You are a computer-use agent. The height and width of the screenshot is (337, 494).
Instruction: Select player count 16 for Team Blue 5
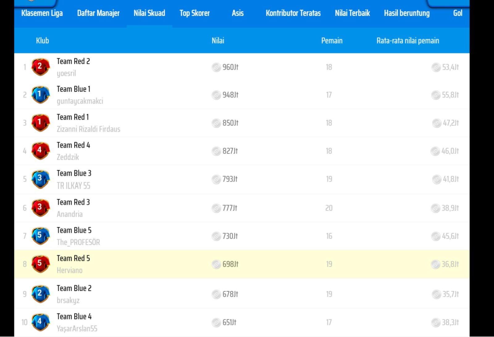[329, 236]
